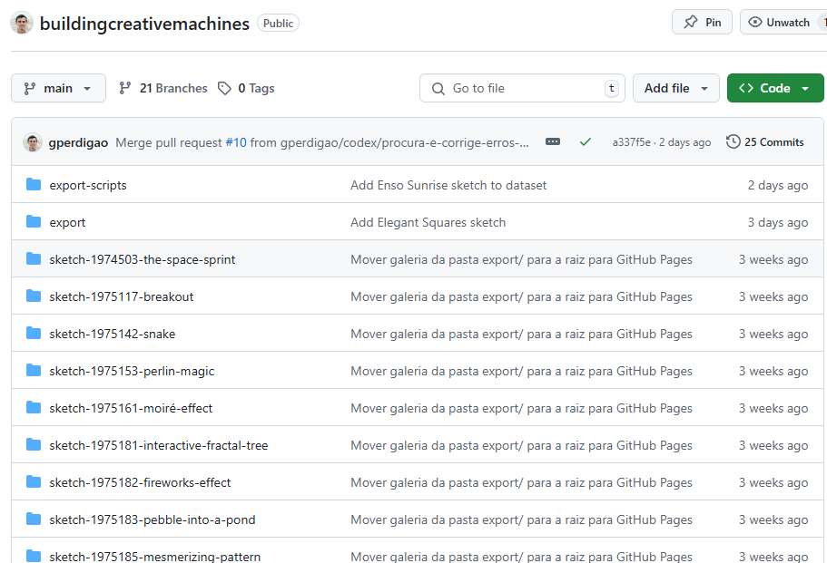This screenshot has height=563, width=827.
Task: Open sketch-1975161-moiré-effect folder
Action: click(x=131, y=408)
